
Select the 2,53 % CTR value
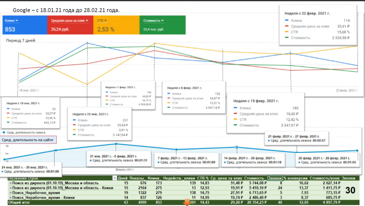tap(105, 29)
